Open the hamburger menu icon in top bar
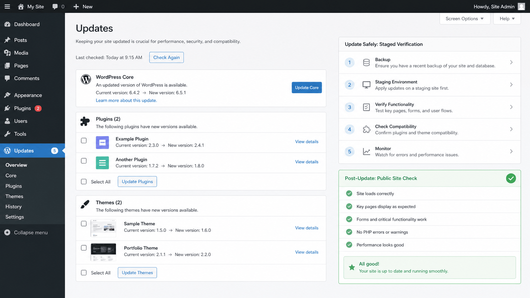 pos(7,6)
